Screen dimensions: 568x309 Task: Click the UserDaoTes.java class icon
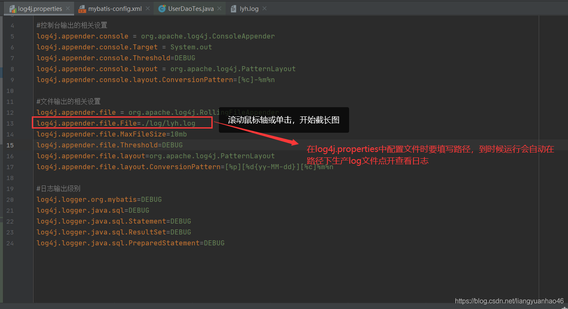click(162, 9)
